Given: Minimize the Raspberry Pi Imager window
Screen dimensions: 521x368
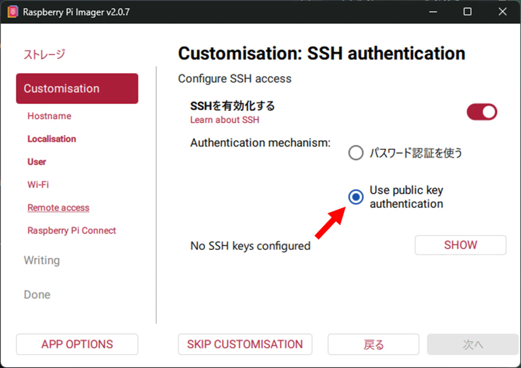Looking at the screenshot, I should coord(433,12).
